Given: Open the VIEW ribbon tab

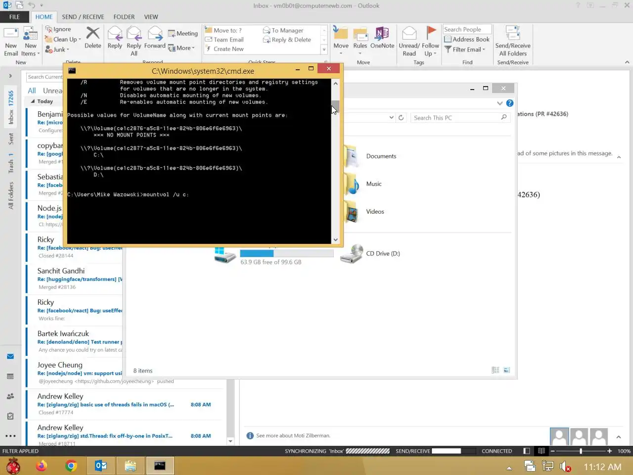Looking at the screenshot, I should [151, 16].
